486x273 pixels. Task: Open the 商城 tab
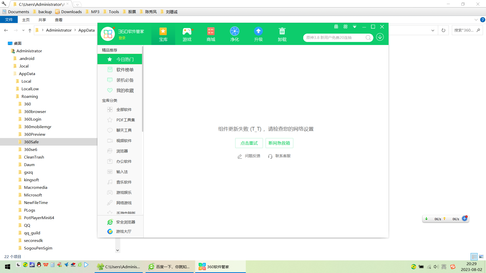(211, 34)
